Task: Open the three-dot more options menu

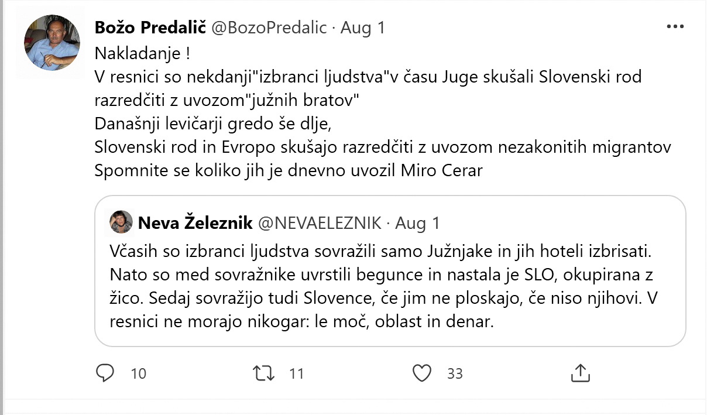Action: point(675,27)
